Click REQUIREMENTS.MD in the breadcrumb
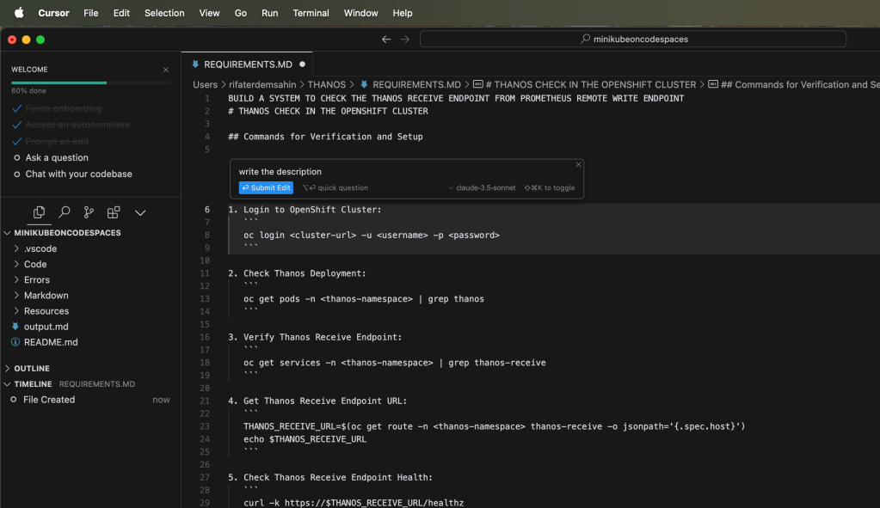The image size is (880, 508). [x=416, y=84]
